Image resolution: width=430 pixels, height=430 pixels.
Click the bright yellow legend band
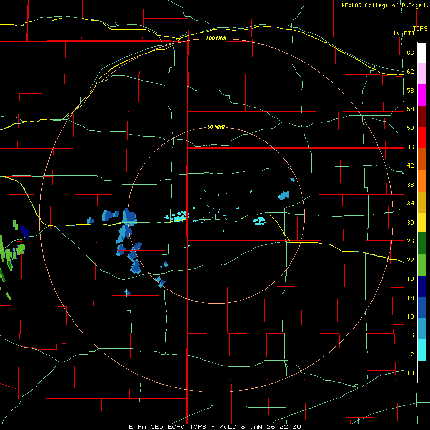(x=422, y=223)
